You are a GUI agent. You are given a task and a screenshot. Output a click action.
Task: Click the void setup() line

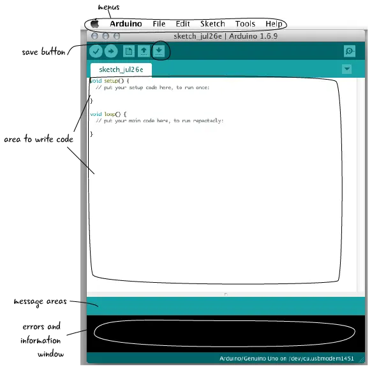110,80
